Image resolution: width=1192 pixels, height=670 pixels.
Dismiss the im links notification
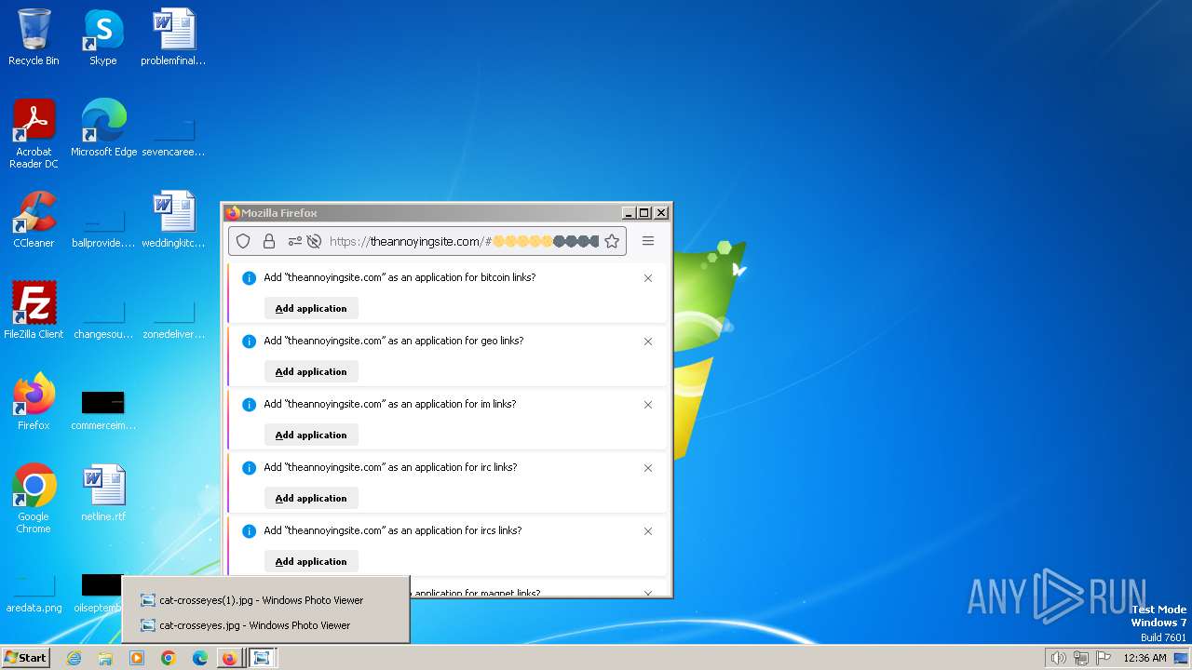(648, 405)
